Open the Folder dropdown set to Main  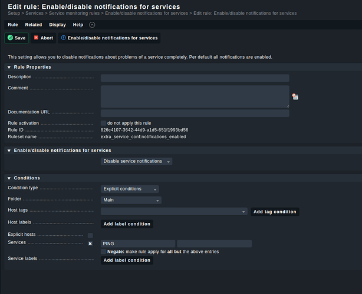(x=131, y=200)
